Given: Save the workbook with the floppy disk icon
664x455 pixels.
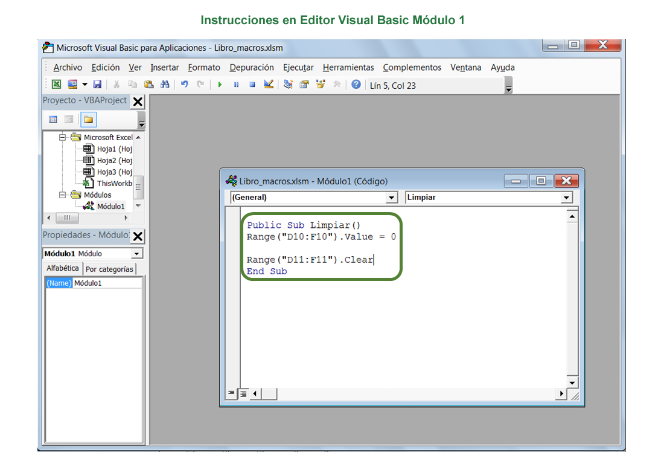Looking at the screenshot, I should tap(97, 85).
